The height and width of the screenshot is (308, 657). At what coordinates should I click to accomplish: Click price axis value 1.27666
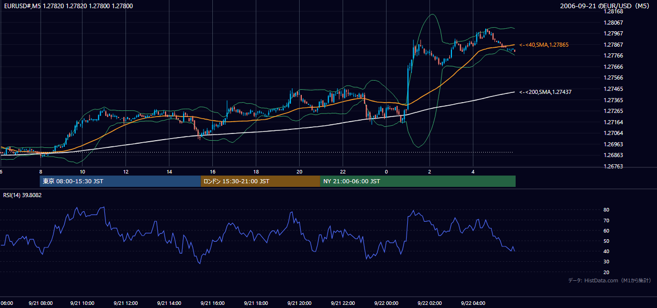pos(614,67)
